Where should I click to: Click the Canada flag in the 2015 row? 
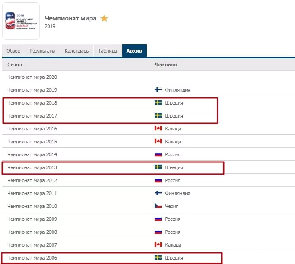pyautogui.click(x=158, y=141)
